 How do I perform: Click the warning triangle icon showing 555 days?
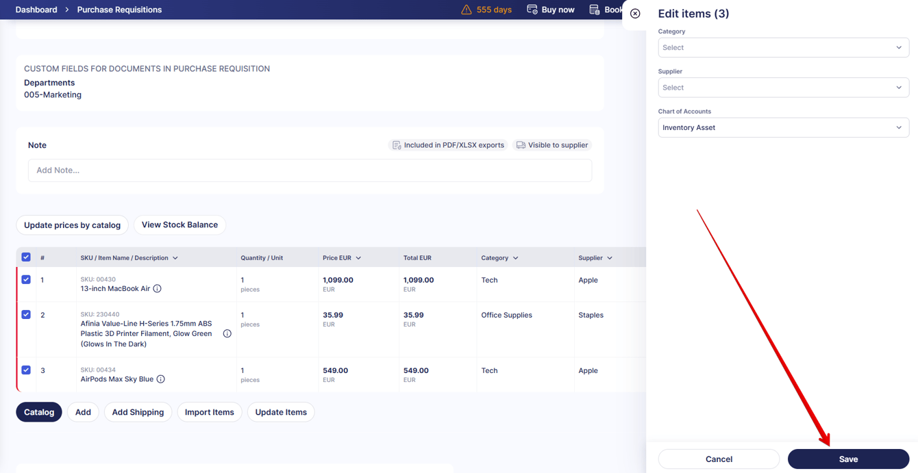point(466,9)
